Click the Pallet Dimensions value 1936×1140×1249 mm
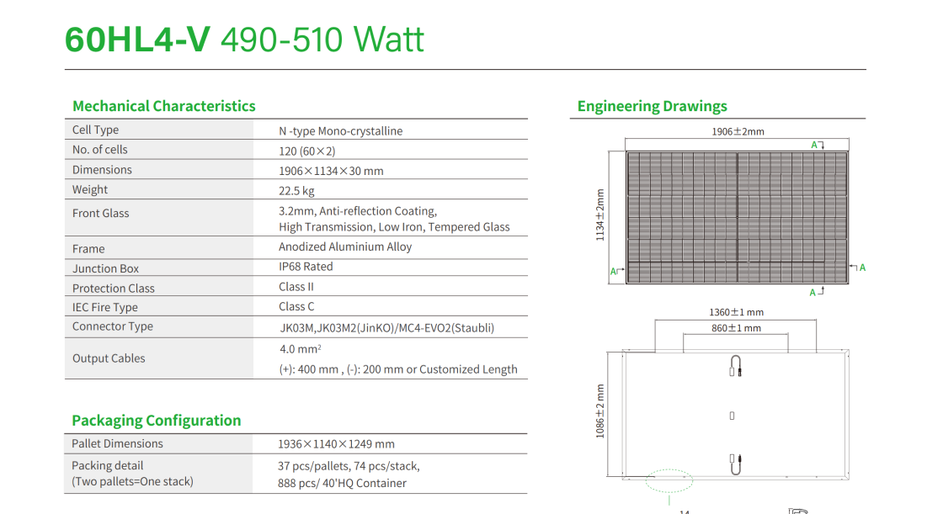Viewport: 927px width, 514px height. [x=336, y=444]
